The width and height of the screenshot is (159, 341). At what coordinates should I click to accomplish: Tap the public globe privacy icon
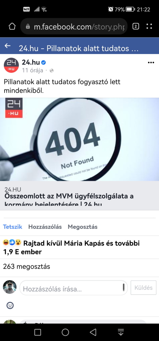coord(52,70)
